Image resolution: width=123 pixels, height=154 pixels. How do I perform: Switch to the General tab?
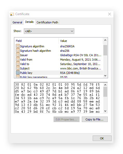point(17,22)
